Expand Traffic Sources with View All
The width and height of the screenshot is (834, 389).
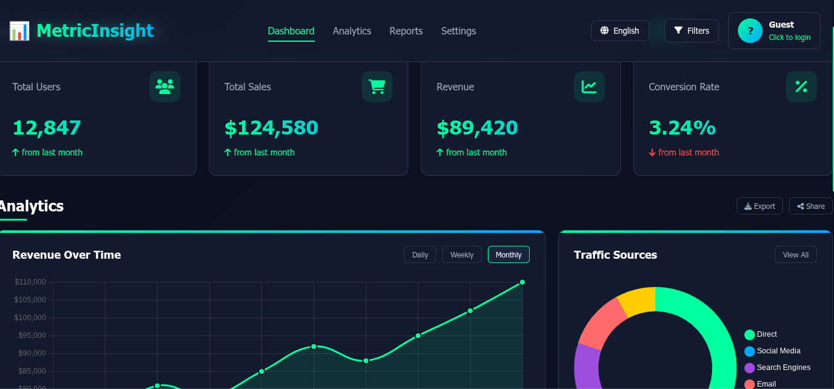[x=795, y=254]
